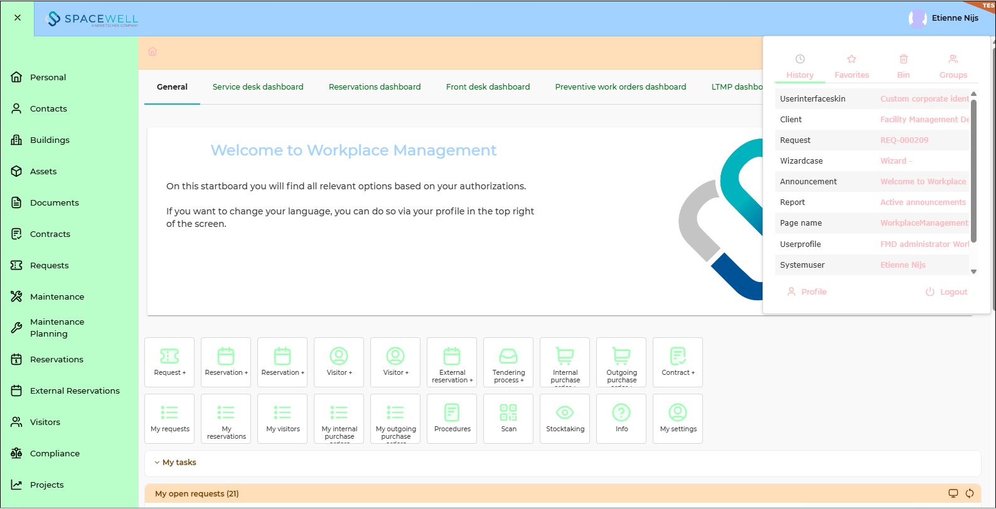Open the Stocktaking eye tile
996x509 pixels.
(x=565, y=419)
